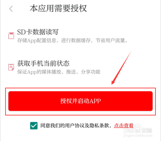Tap the 存储App配置信息 description line
This screenshot has width=161, height=141.
pyautogui.click(x=72, y=40)
